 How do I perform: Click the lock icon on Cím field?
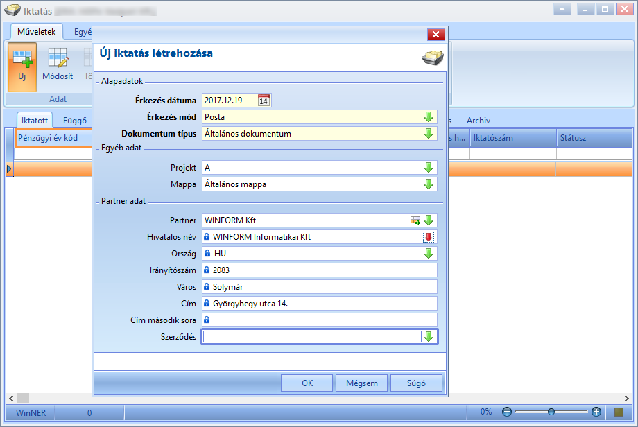tap(207, 303)
